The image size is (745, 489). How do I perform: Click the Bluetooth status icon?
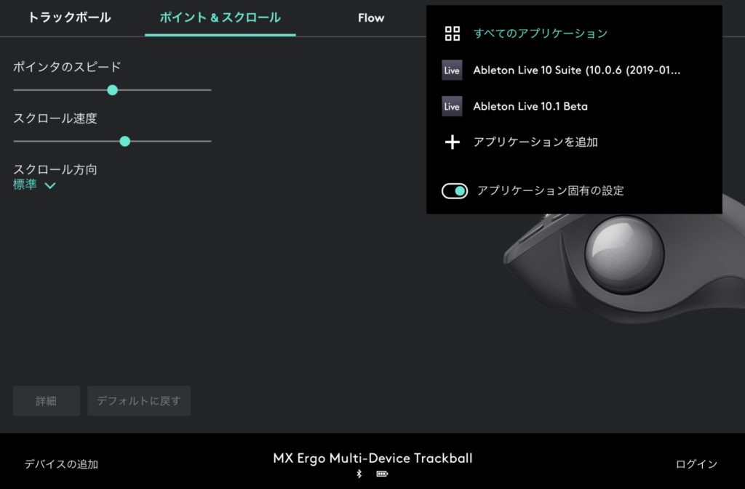click(359, 474)
